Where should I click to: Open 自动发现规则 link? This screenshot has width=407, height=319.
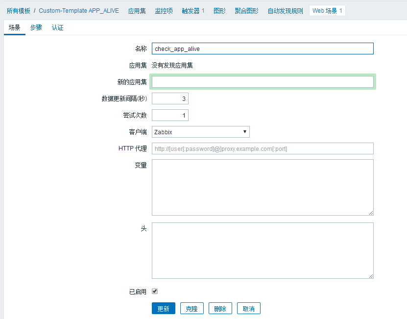click(285, 11)
